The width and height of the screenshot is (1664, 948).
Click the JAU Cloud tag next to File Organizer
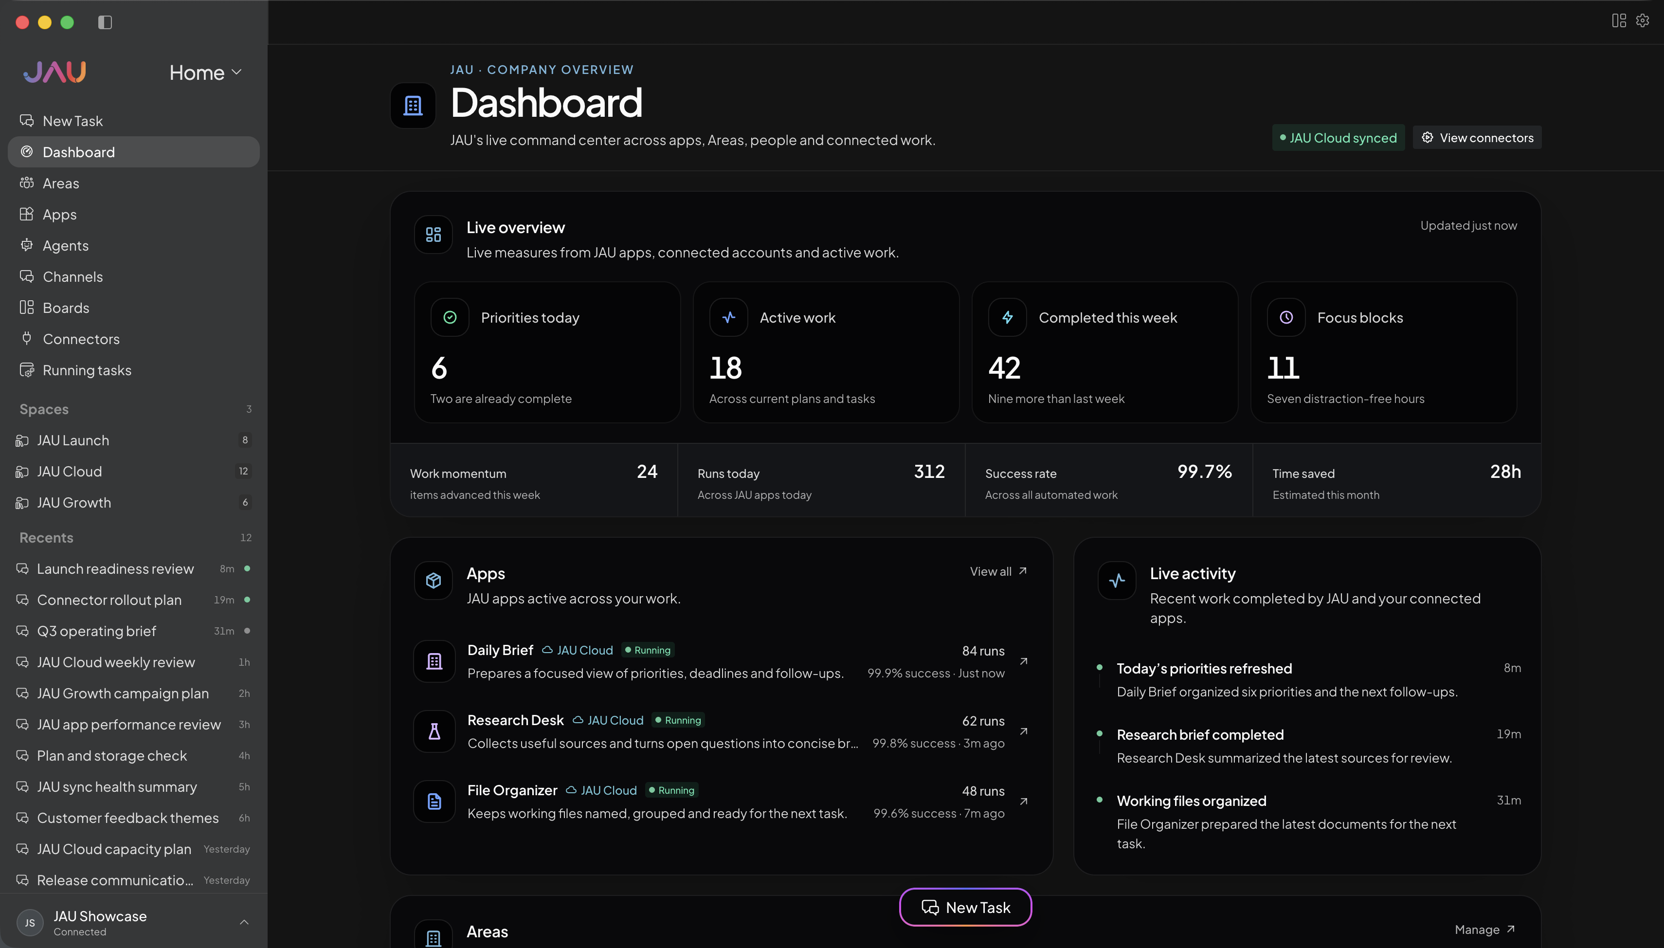tap(601, 790)
